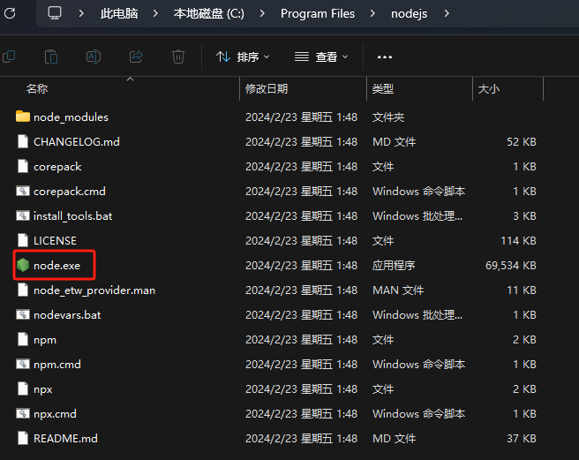Click the Copy toolbar icon
The height and width of the screenshot is (460, 579).
9,57
